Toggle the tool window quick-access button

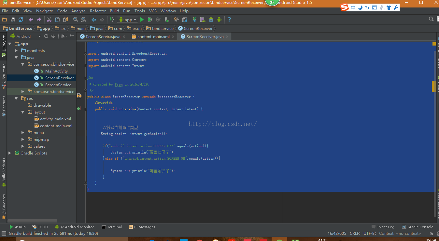coord(4,234)
